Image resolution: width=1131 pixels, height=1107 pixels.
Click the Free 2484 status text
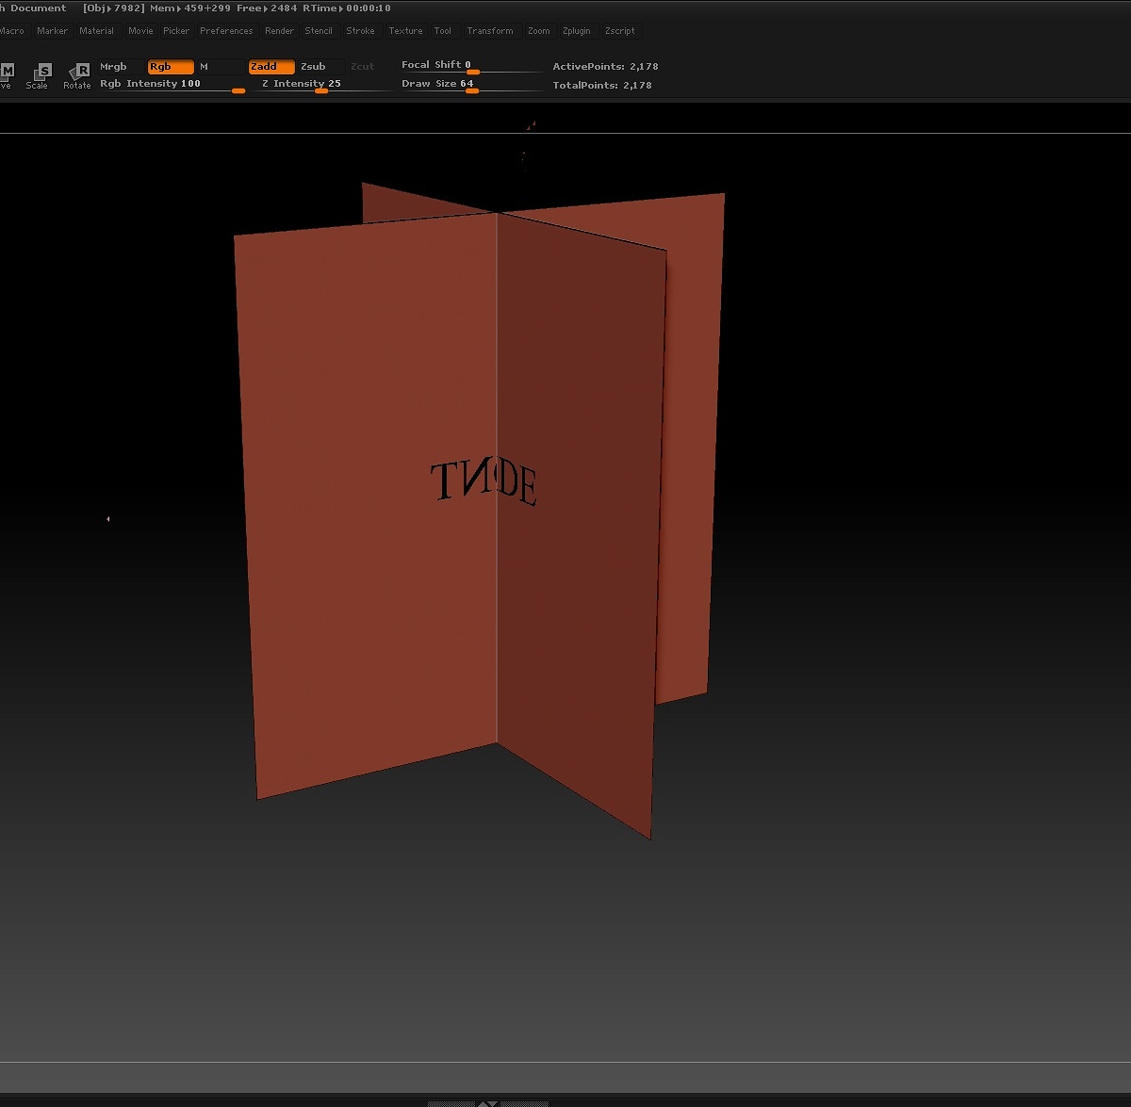click(267, 8)
